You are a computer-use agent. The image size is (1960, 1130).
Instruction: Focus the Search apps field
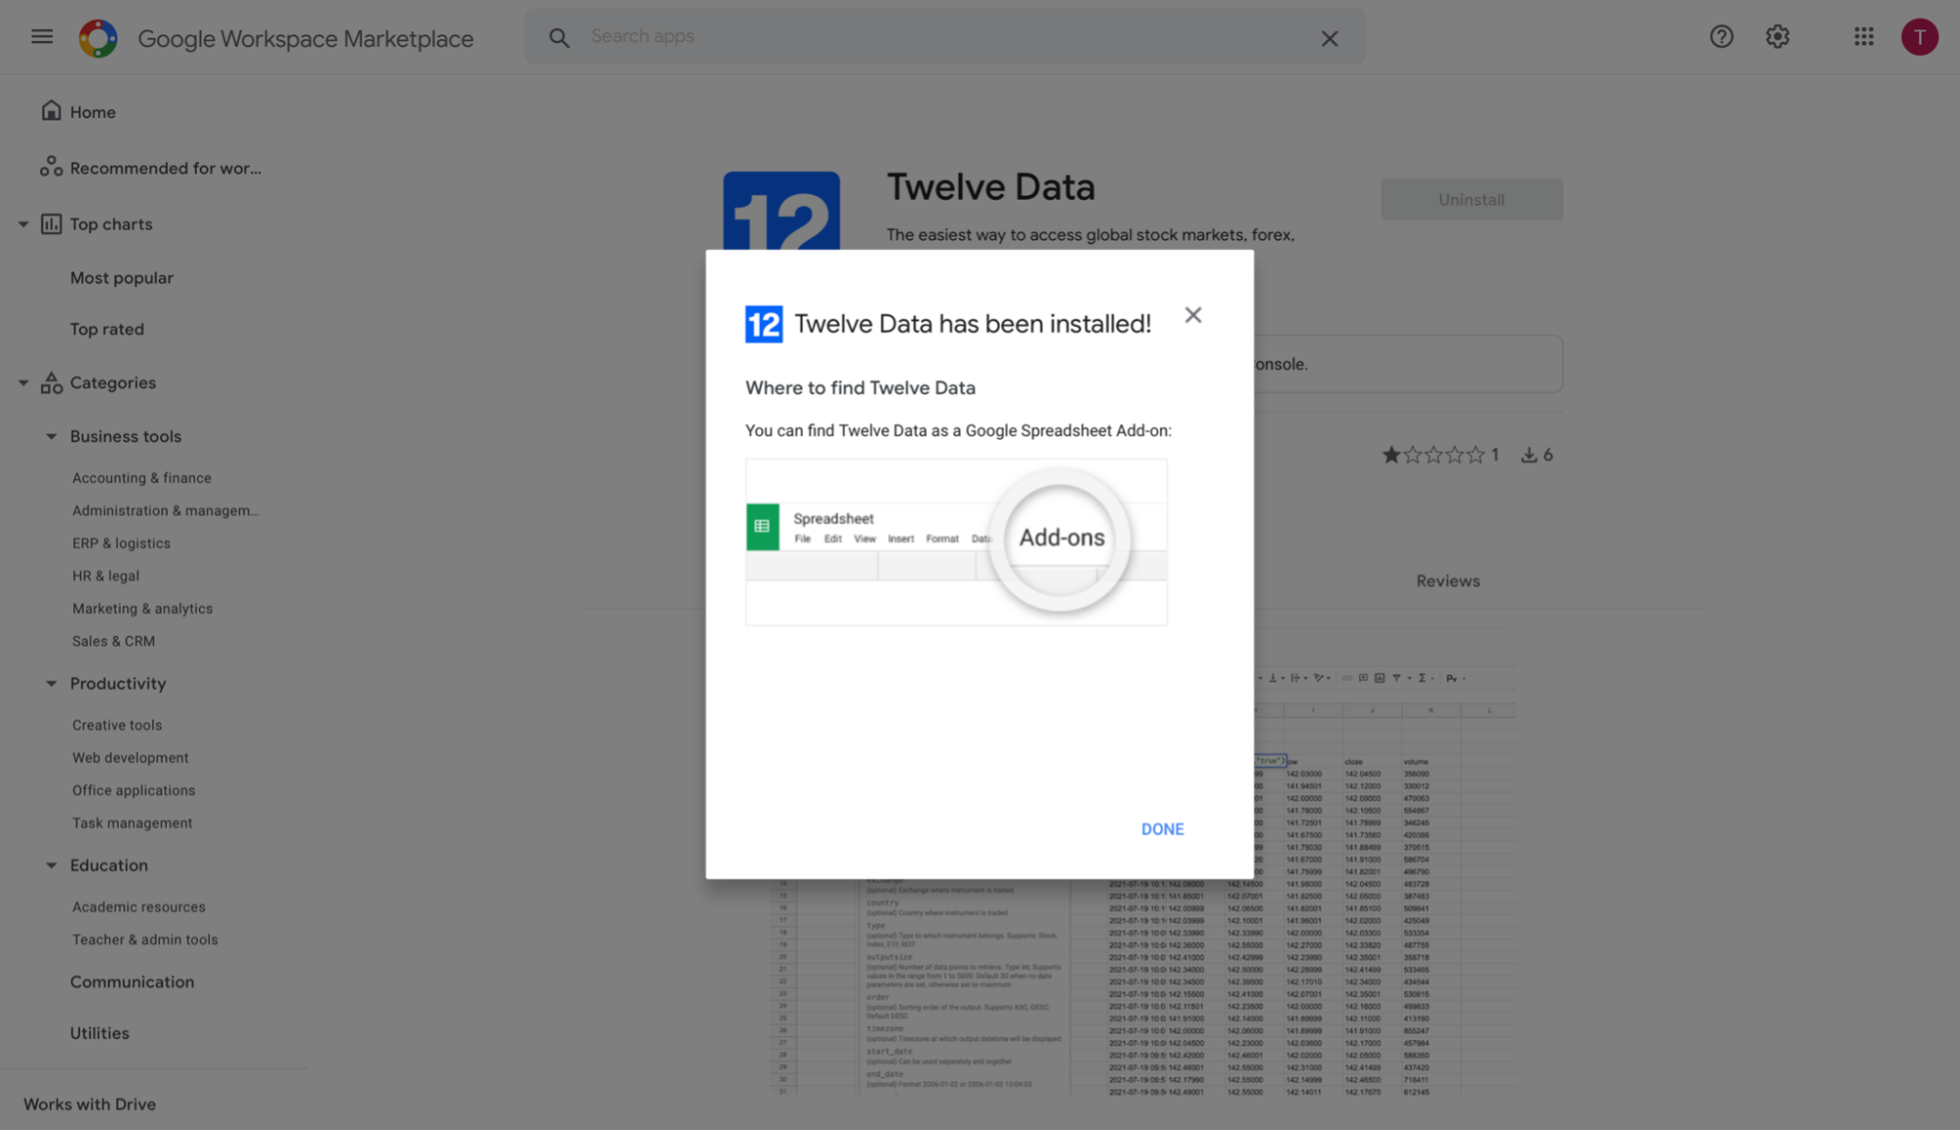click(941, 36)
